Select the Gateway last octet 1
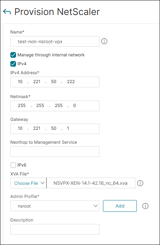 pos(68,128)
